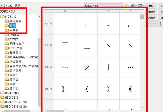Click the category tree scroll-down arrow
Screen dimensions: 163x112
(40, 108)
